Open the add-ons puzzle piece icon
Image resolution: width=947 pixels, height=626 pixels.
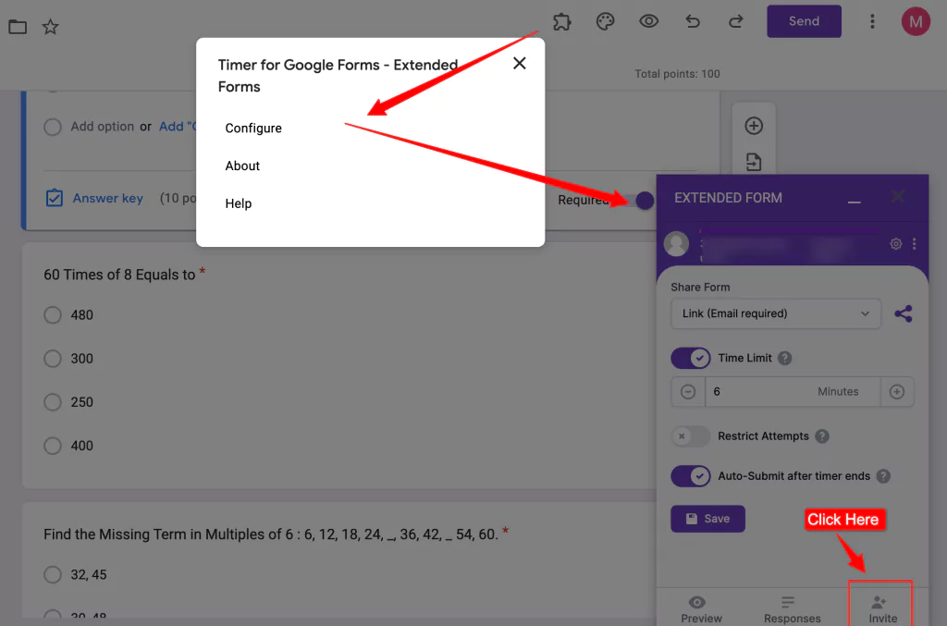point(561,20)
